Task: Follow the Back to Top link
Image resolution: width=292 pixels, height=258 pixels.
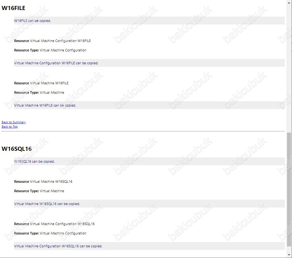Action: pyautogui.click(x=10, y=127)
